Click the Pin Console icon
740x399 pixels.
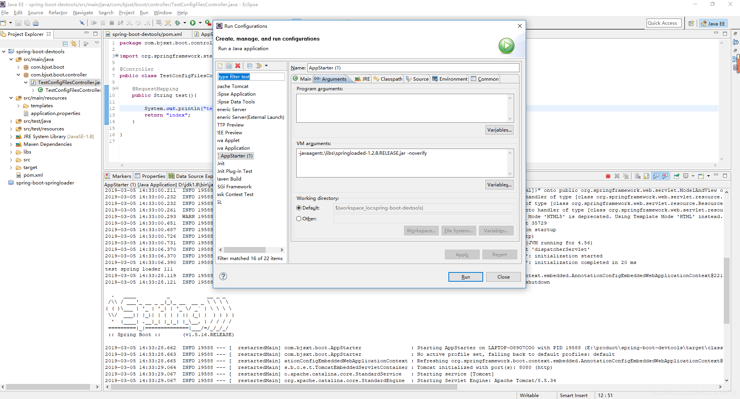pyautogui.click(x=677, y=176)
